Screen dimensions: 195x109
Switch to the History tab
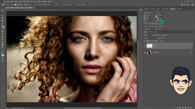click(x=158, y=9)
